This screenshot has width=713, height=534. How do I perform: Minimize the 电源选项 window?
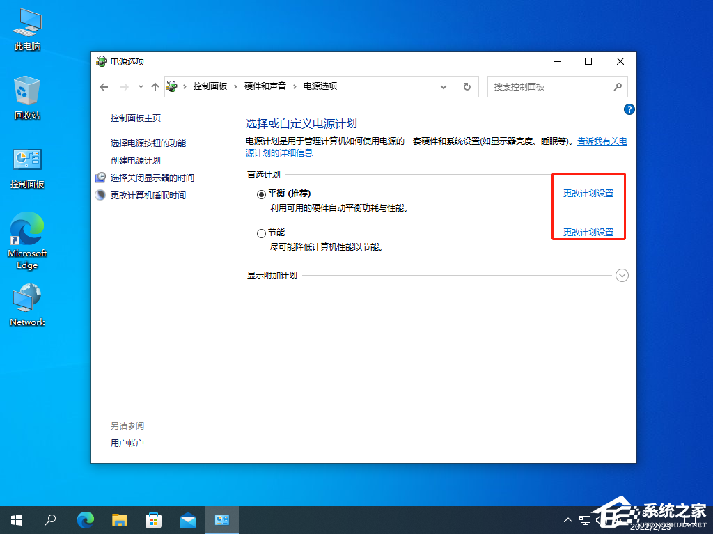[x=557, y=61]
